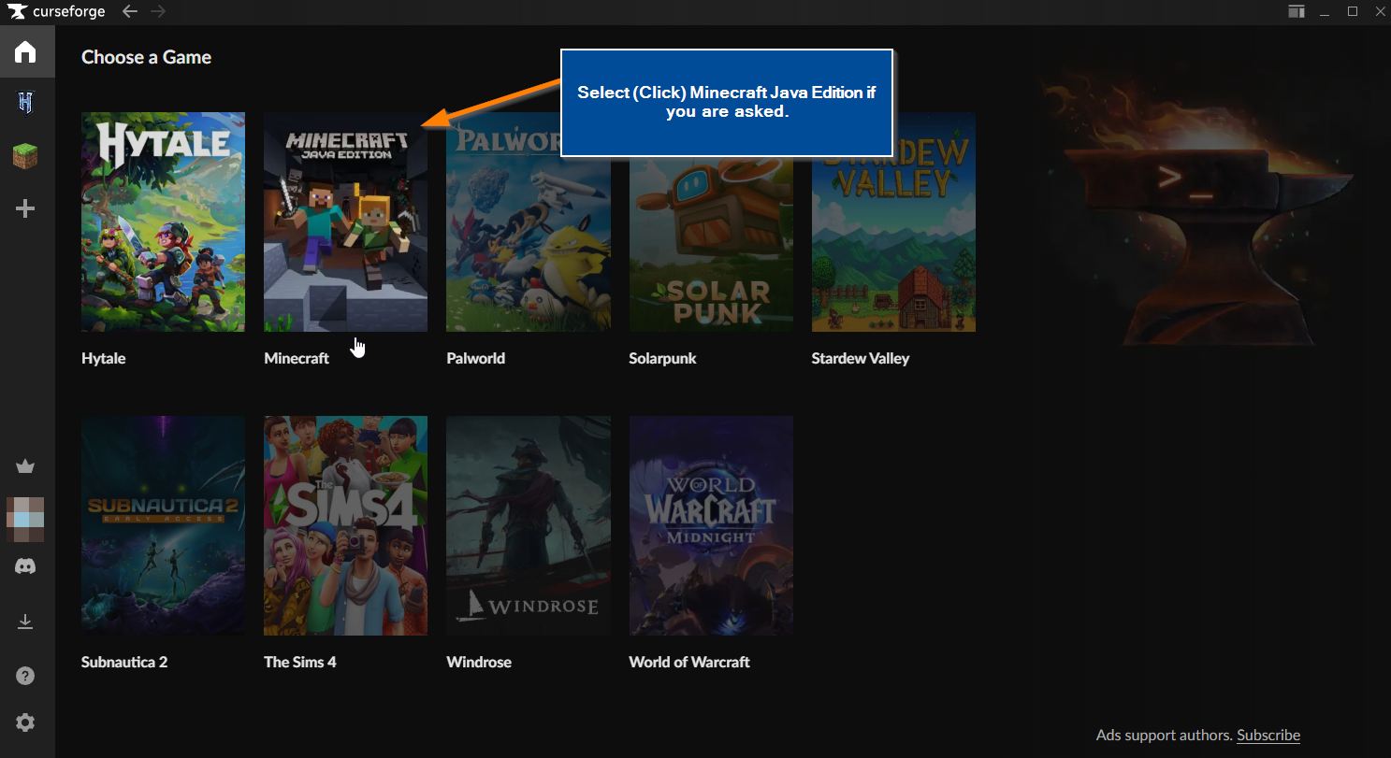The height and width of the screenshot is (758, 1391).
Task: Go back with the left arrow
Action: (x=130, y=11)
